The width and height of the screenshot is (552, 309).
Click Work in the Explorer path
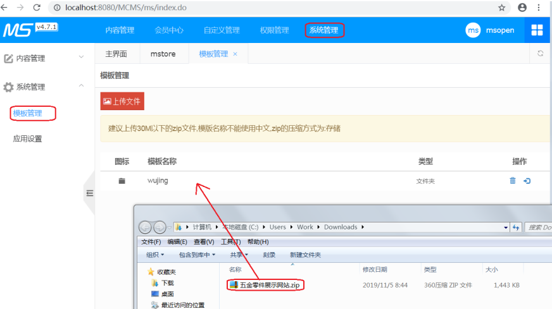[305, 227]
